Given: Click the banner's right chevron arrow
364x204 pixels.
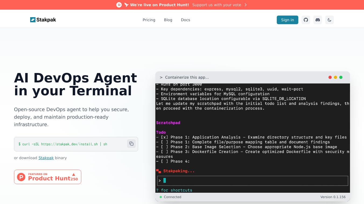Looking at the screenshot, I should 246,5.
